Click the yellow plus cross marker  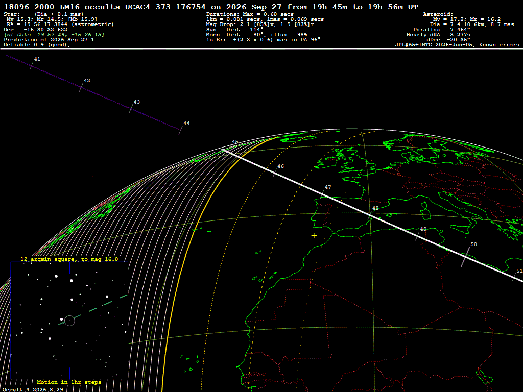[314, 236]
